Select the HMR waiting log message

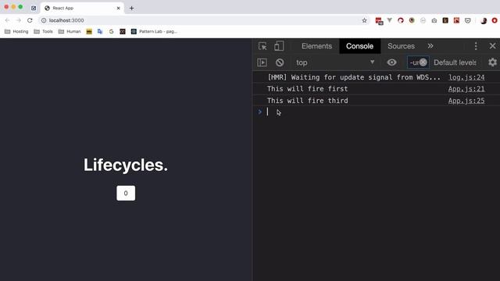[354, 77]
